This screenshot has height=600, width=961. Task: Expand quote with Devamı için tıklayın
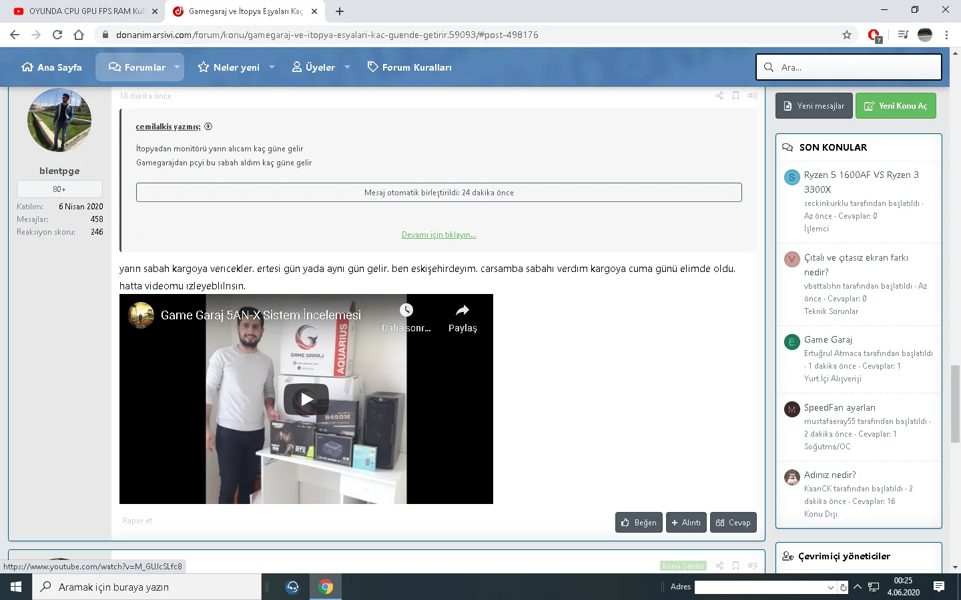(438, 235)
